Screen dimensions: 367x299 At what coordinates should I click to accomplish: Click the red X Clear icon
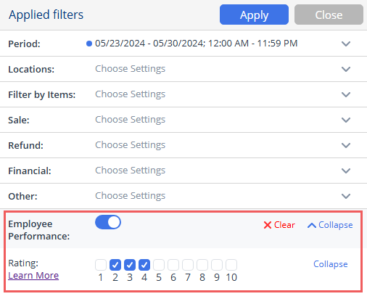[x=268, y=225]
